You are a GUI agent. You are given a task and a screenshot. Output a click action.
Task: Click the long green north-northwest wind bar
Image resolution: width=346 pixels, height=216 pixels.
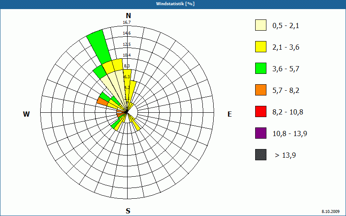pyautogui.click(x=99, y=47)
